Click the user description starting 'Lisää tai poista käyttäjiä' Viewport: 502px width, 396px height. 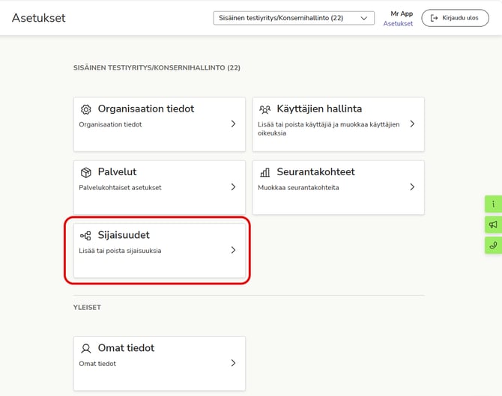click(328, 129)
